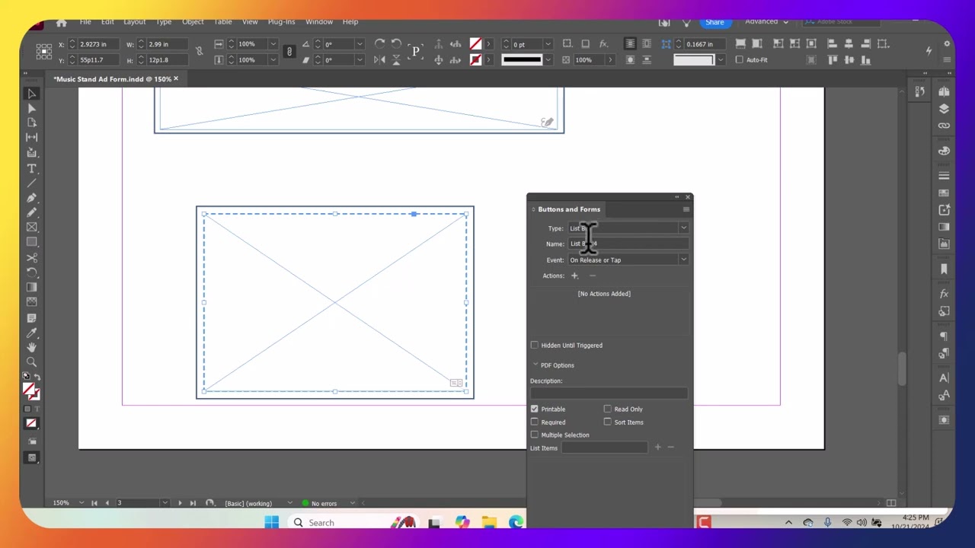Enable Hidden Until Triggered checkbox
The image size is (975, 548).
(534, 346)
